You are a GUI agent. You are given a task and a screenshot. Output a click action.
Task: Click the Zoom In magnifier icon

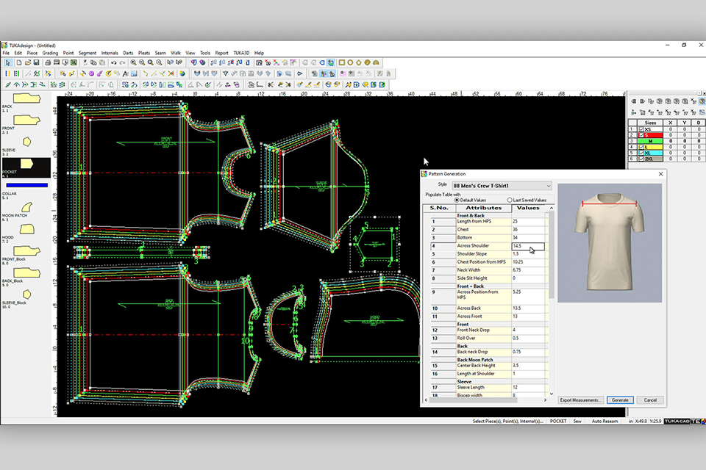click(133, 63)
